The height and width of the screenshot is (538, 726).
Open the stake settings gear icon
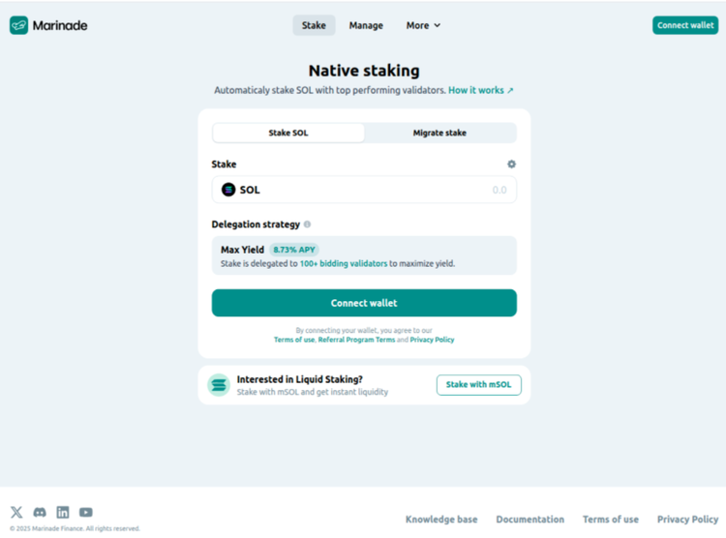tap(511, 164)
